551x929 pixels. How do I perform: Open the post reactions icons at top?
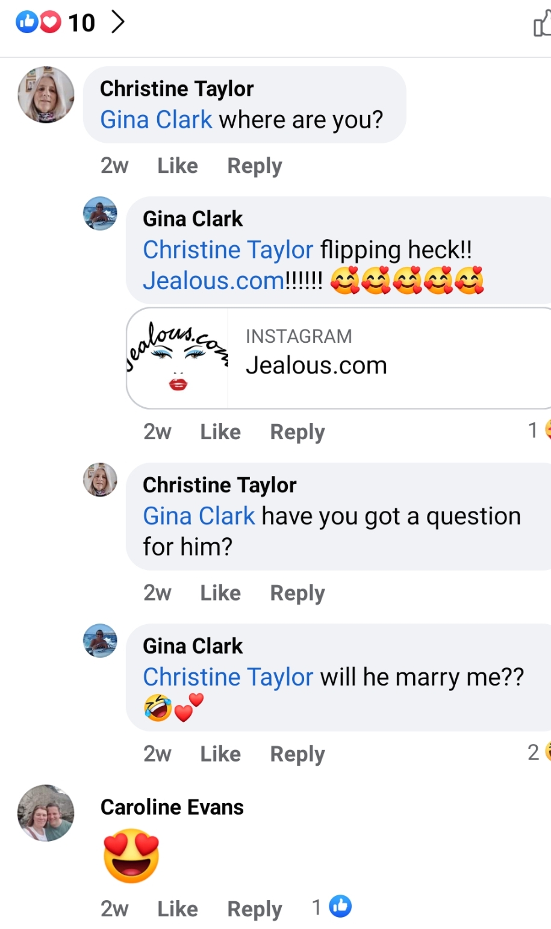[x=38, y=22]
